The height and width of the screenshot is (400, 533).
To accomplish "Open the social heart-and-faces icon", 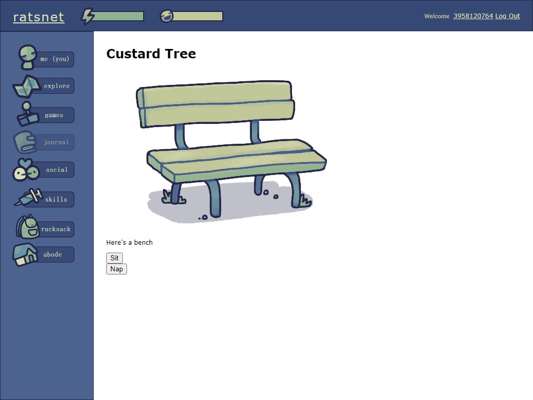I will click(x=25, y=170).
